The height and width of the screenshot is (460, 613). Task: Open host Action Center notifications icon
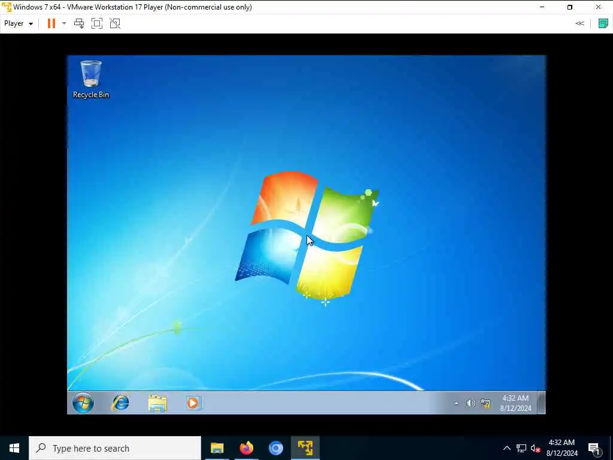click(594, 449)
